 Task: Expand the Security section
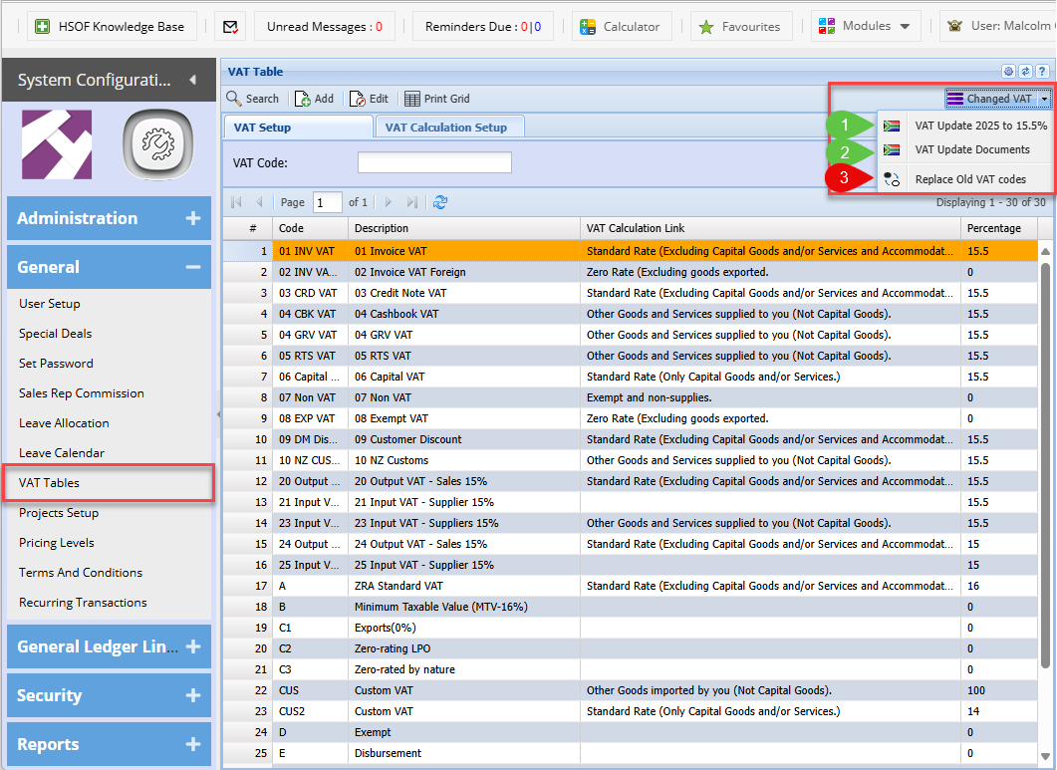[193, 695]
